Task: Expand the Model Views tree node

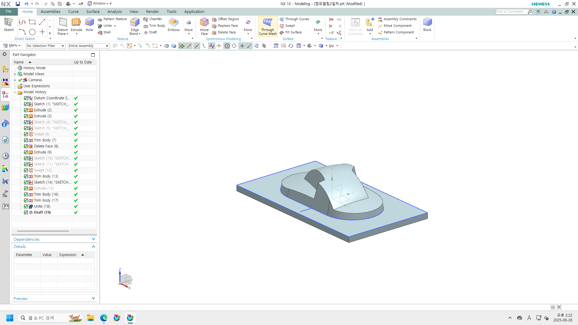Action: [15, 74]
